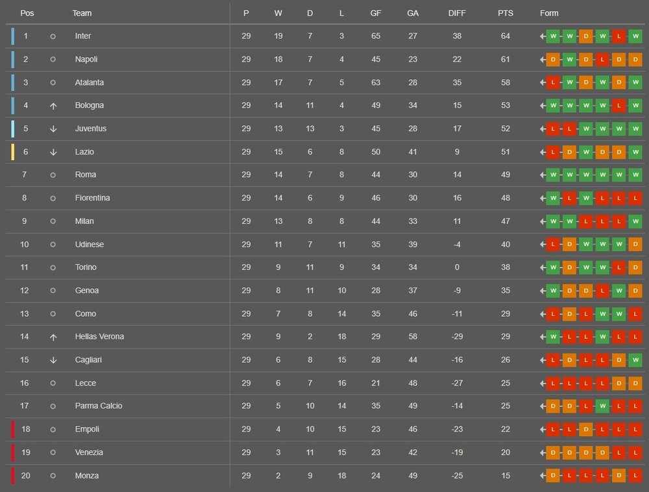Screen dimensions: 649x492
Task: Click Cagliari's downward movement arrow
Action: point(53,360)
